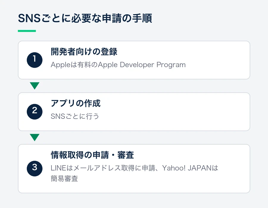The height and width of the screenshot is (208, 268).
Task: Click the step 1 number circle
Action: coord(35,60)
